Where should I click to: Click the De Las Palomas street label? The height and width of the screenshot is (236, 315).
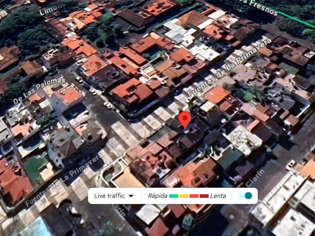[39, 90]
